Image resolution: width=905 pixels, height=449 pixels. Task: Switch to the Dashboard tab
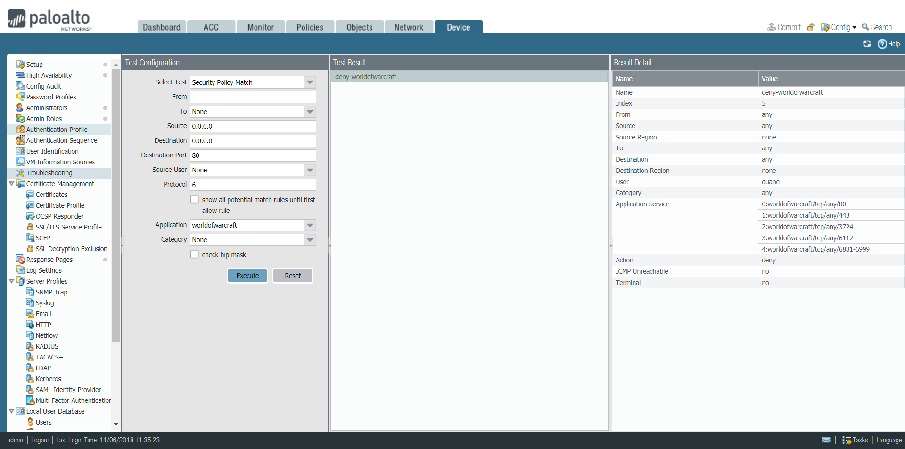click(162, 27)
